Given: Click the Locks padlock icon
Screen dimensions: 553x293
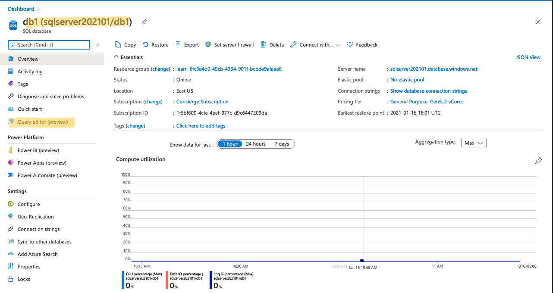Looking at the screenshot, I should point(11,279).
